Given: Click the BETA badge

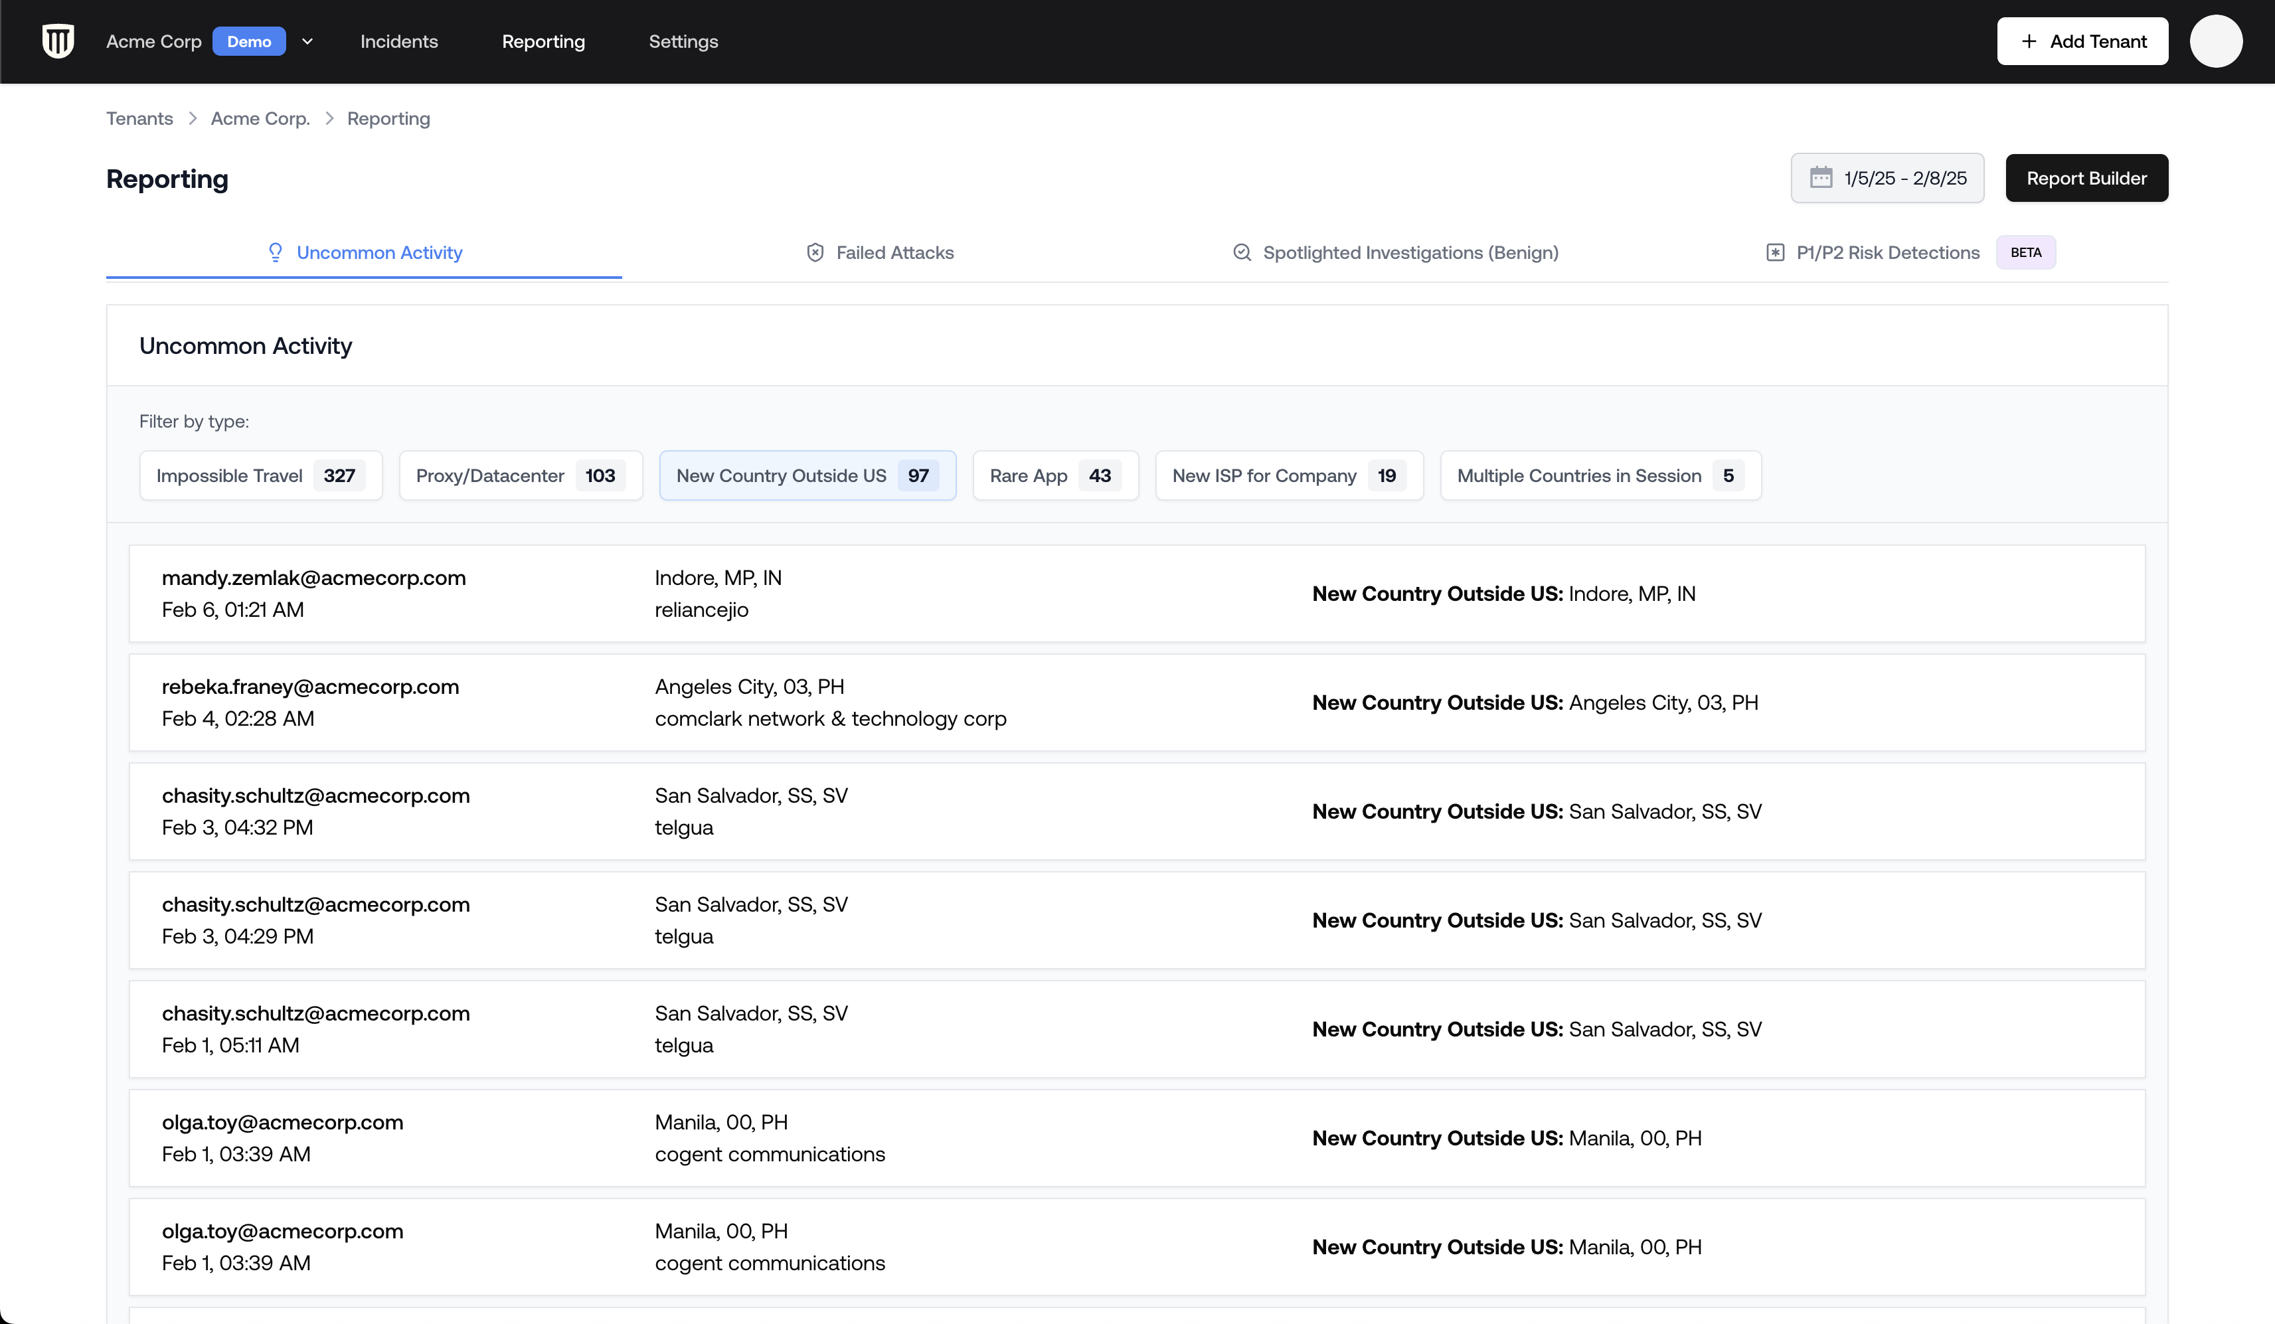Looking at the screenshot, I should pyautogui.click(x=2025, y=253).
